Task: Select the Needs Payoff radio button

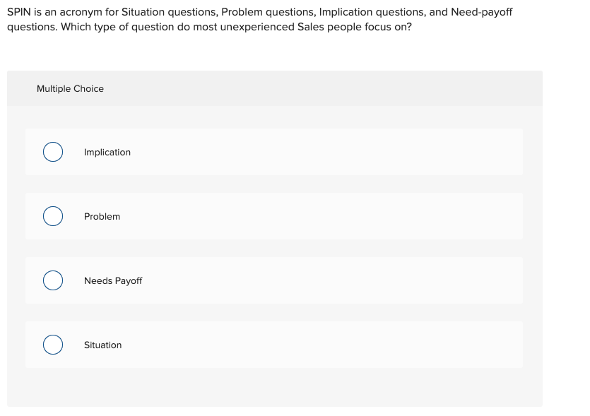Action: click(x=52, y=280)
